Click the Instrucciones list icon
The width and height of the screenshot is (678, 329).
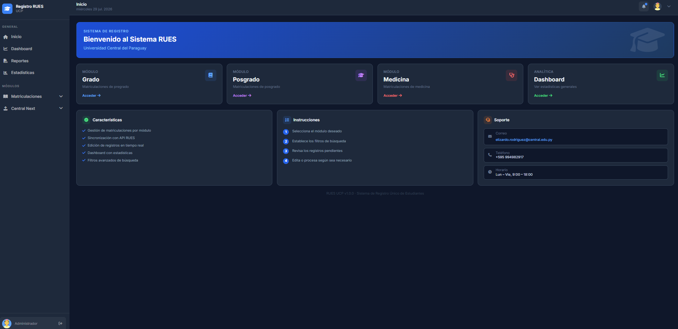(x=287, y=120)
